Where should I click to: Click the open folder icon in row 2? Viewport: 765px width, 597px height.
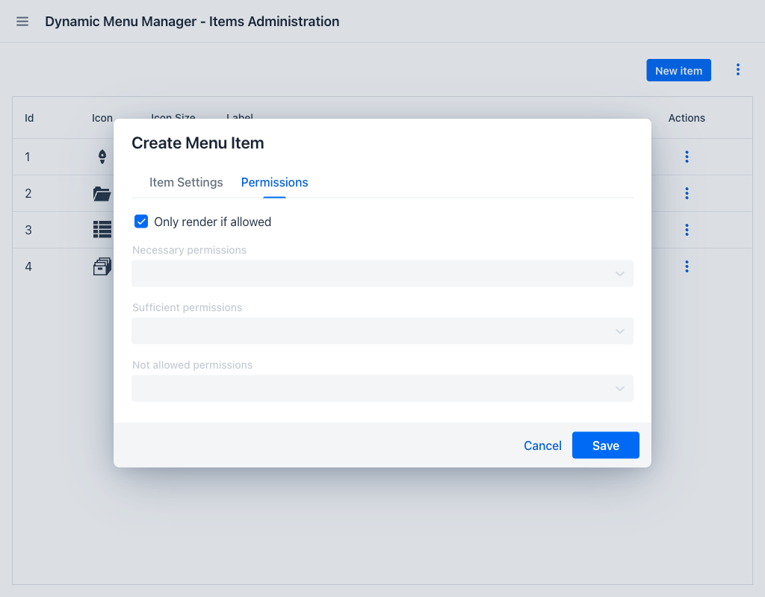(x=102, y=193)
